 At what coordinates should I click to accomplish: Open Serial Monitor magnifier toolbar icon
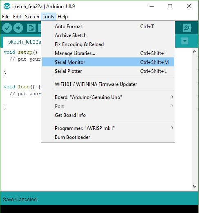pos(187,28)
